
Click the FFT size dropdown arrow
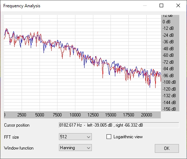[x=89, y=137]
